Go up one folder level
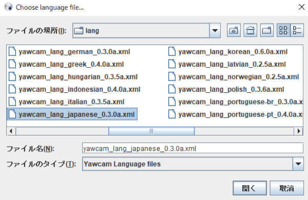This screenshot has height=200, width=308. pyautogui.click(x=234, y=30)
